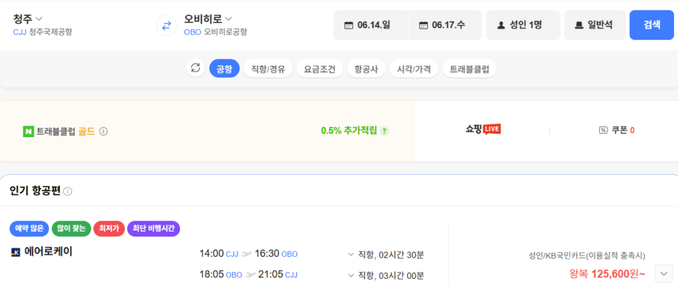Open return date 06.17.수 picker
678x290 pixels.
(445, 25)
